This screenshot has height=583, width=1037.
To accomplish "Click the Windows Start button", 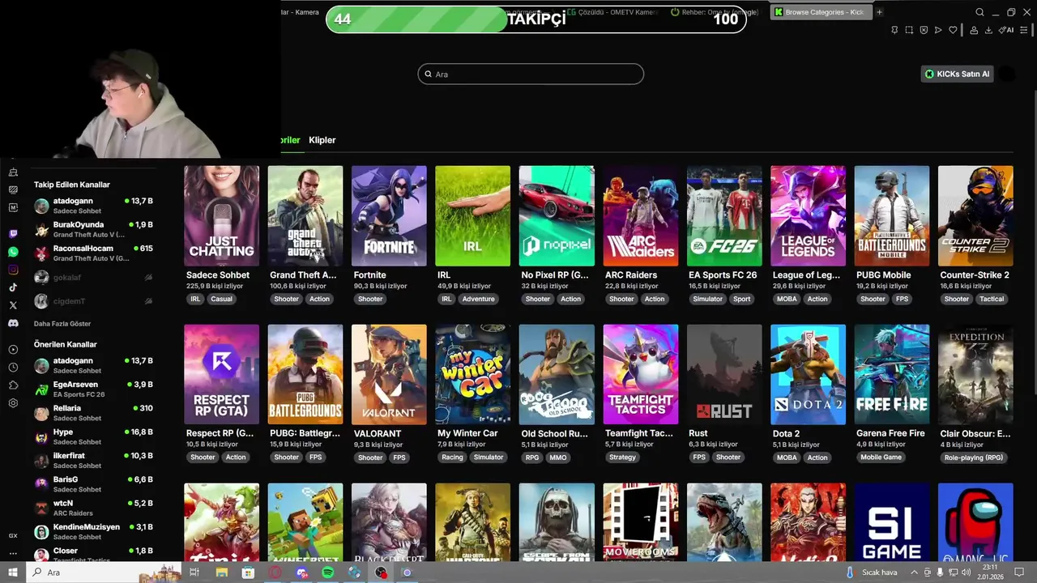I will click(x=13, y=572).
